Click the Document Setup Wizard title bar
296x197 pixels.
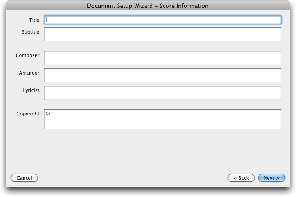point(148,6)
